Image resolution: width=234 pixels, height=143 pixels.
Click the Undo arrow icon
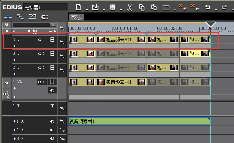pyautogui.click(x=207, y=7)
